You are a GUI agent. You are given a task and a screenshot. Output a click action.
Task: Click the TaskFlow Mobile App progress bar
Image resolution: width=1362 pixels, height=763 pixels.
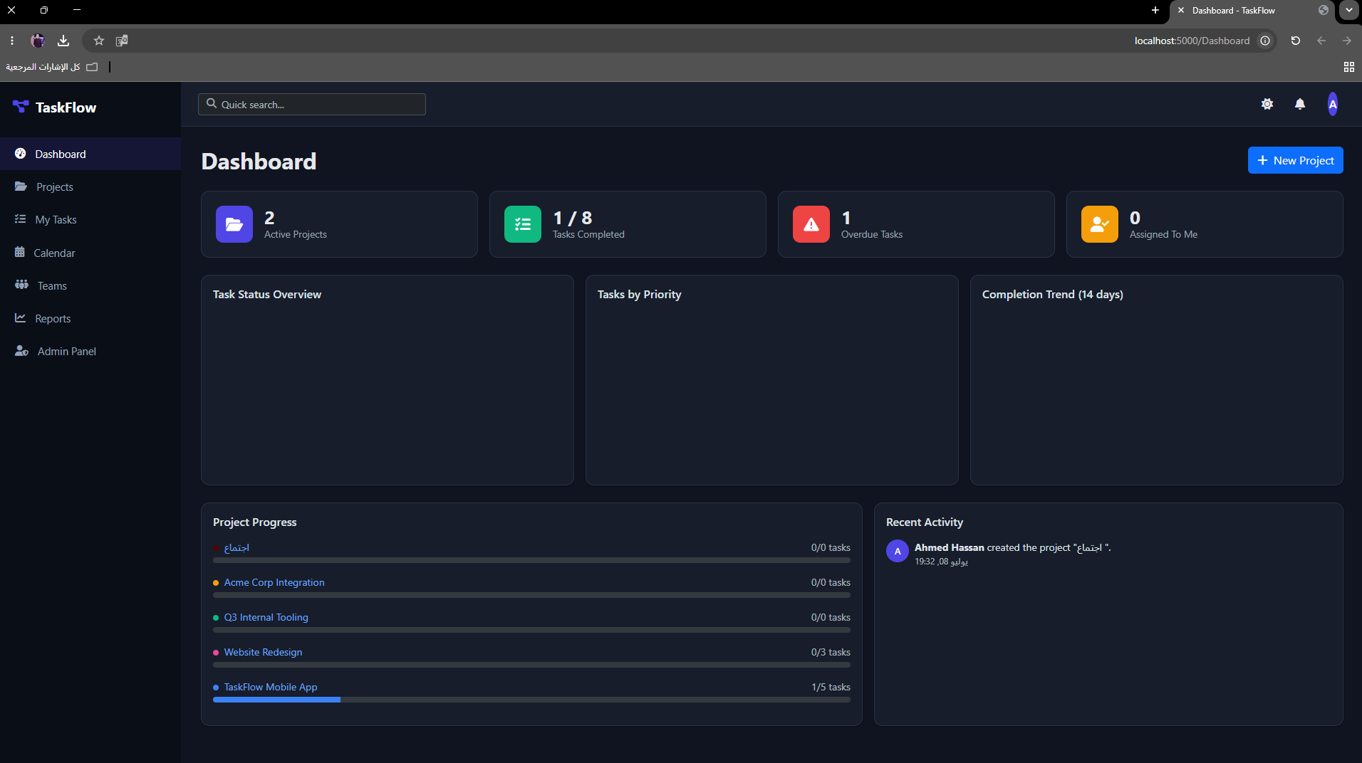pos(531,700)
